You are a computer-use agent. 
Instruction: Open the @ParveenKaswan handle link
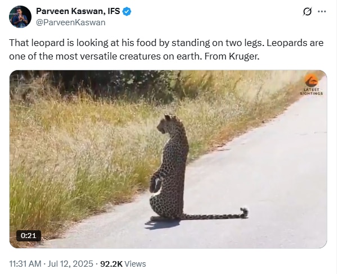(71, 22)
